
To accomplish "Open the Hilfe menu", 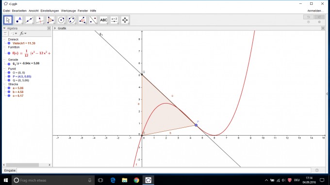I will (93, 11).
